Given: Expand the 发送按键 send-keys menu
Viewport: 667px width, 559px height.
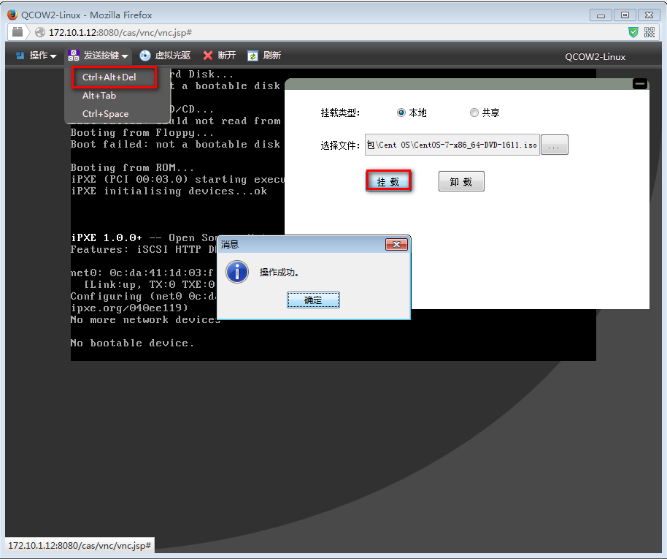Looking at the screenshot, I should [98, 56].
